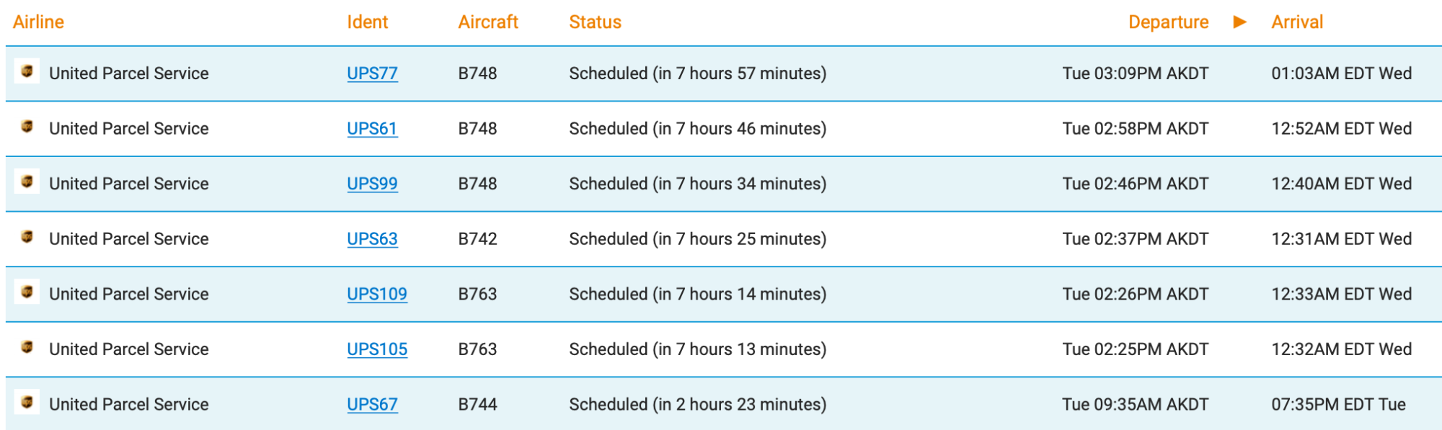Click the UPS logo icon beside UPS61
The height and width of the screenshot is (430, 1442).
[x=27, y=127]
